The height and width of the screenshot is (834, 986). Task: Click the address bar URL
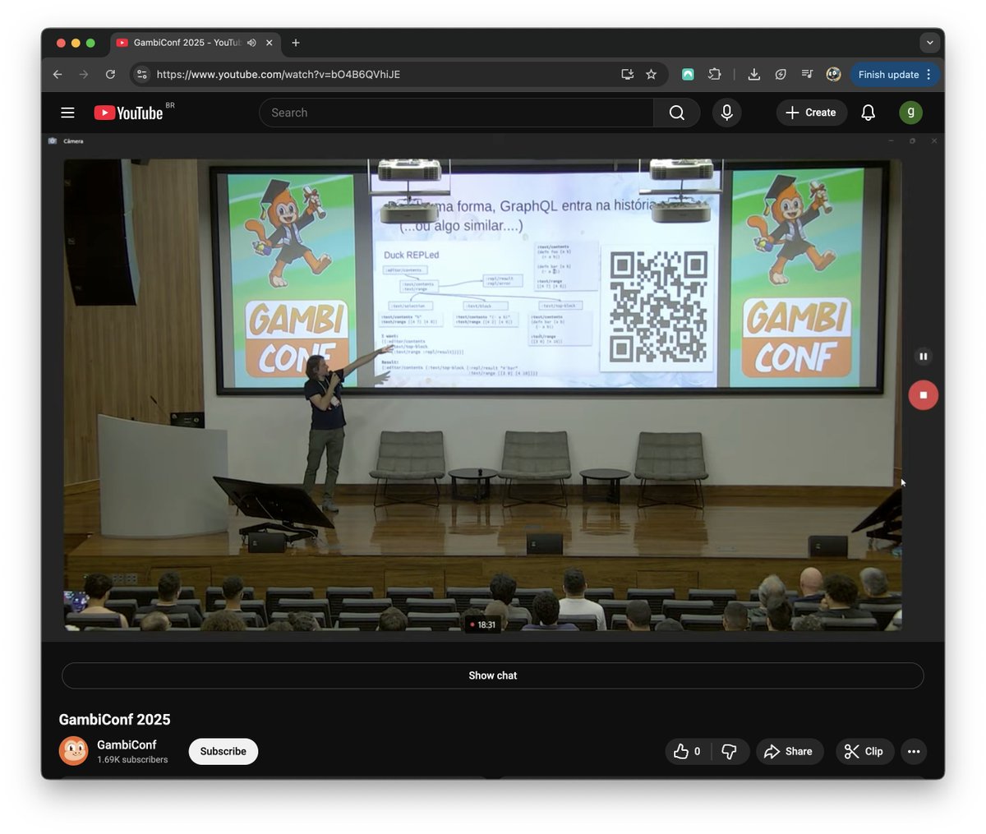click(x=279, y=74)
